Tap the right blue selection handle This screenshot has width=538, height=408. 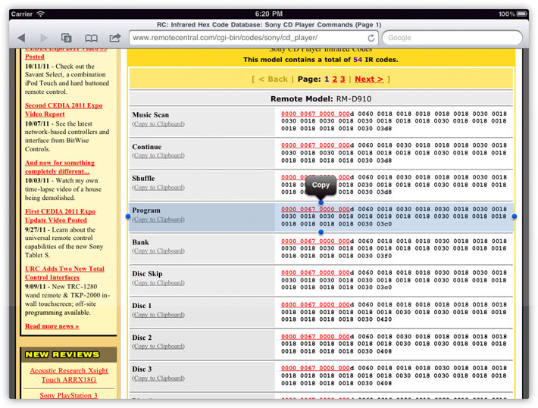tap(514, 216)
